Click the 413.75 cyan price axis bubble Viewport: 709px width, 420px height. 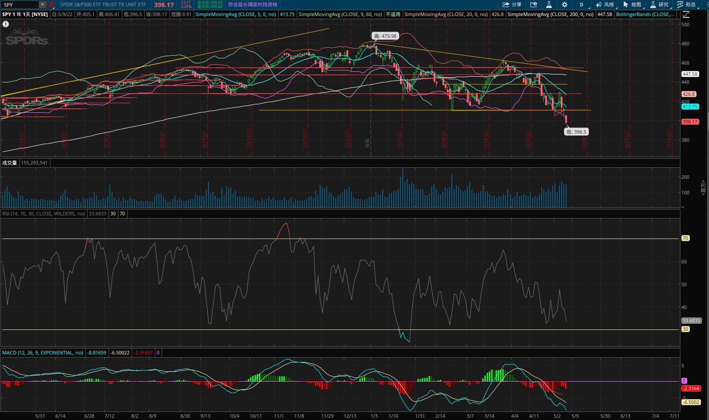tap(690, 107)
